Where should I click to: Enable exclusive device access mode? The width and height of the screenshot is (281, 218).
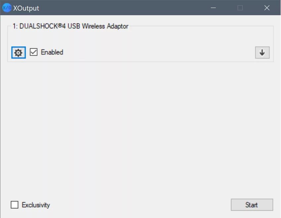15,205
